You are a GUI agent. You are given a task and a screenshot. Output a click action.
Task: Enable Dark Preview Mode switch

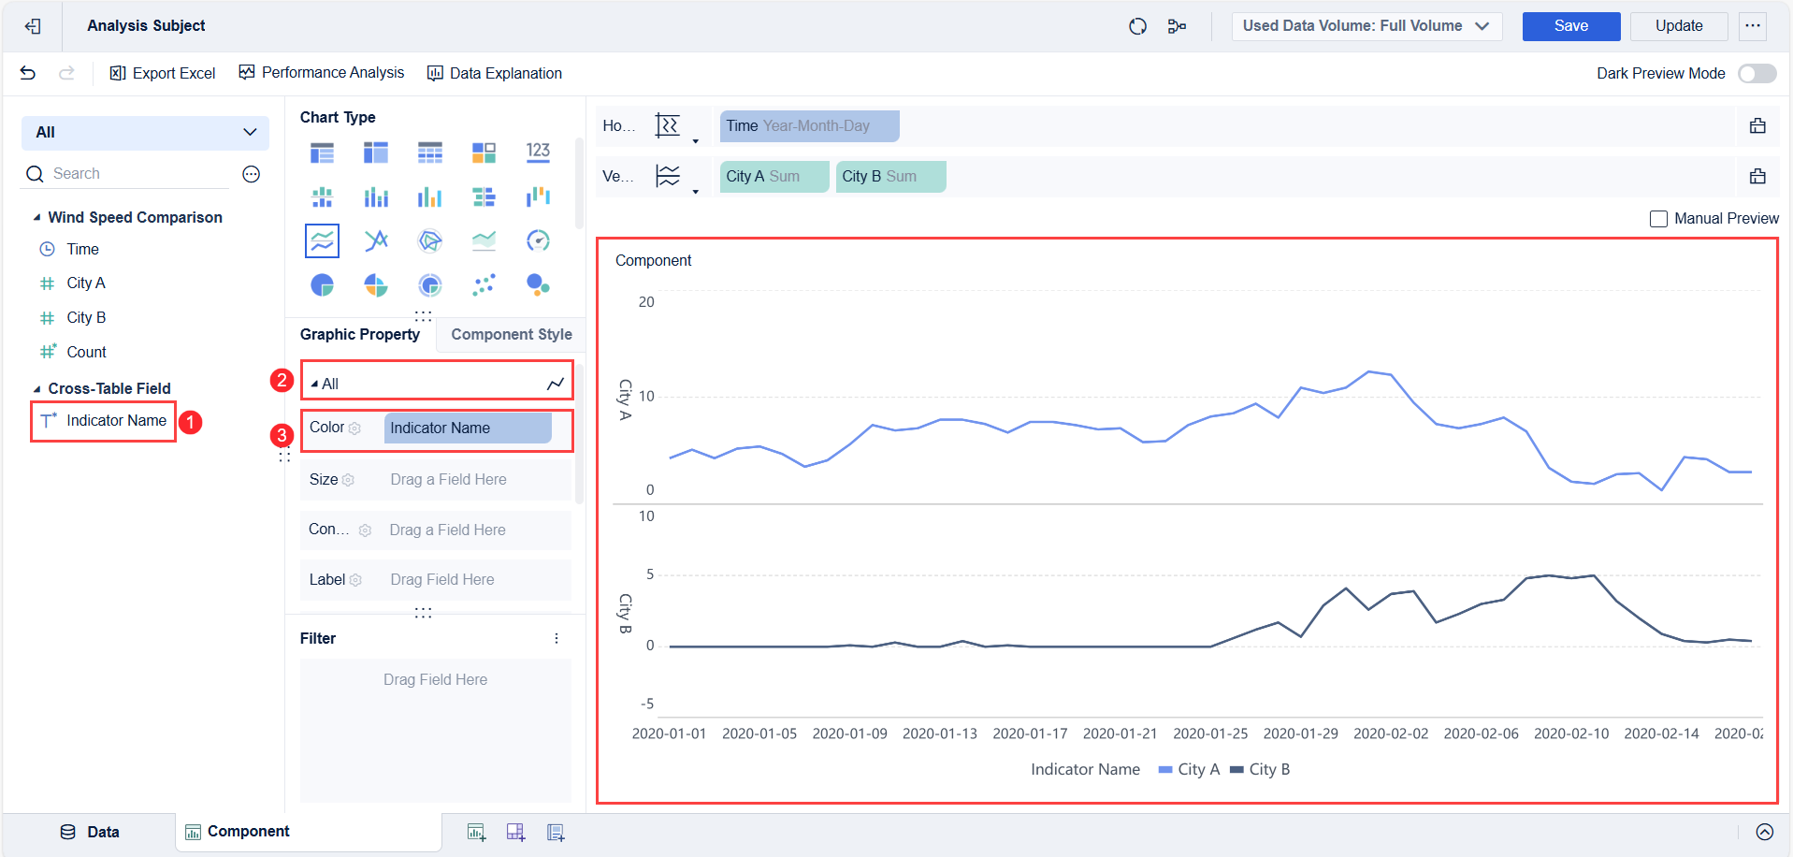coord(1757,73)
